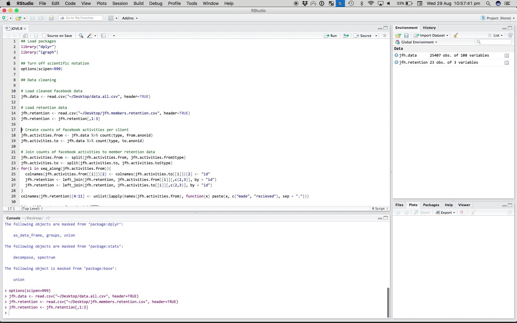Viewport: 517px width, 323px height.
Task: Enable the Source on Save checkbox
Action: [44, 36]
